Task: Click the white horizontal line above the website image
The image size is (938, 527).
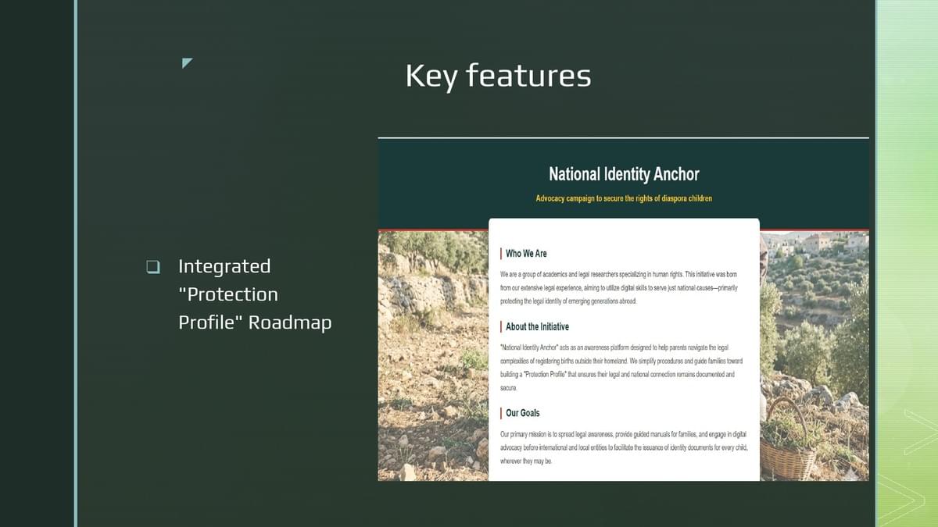Action: point(623,138)
